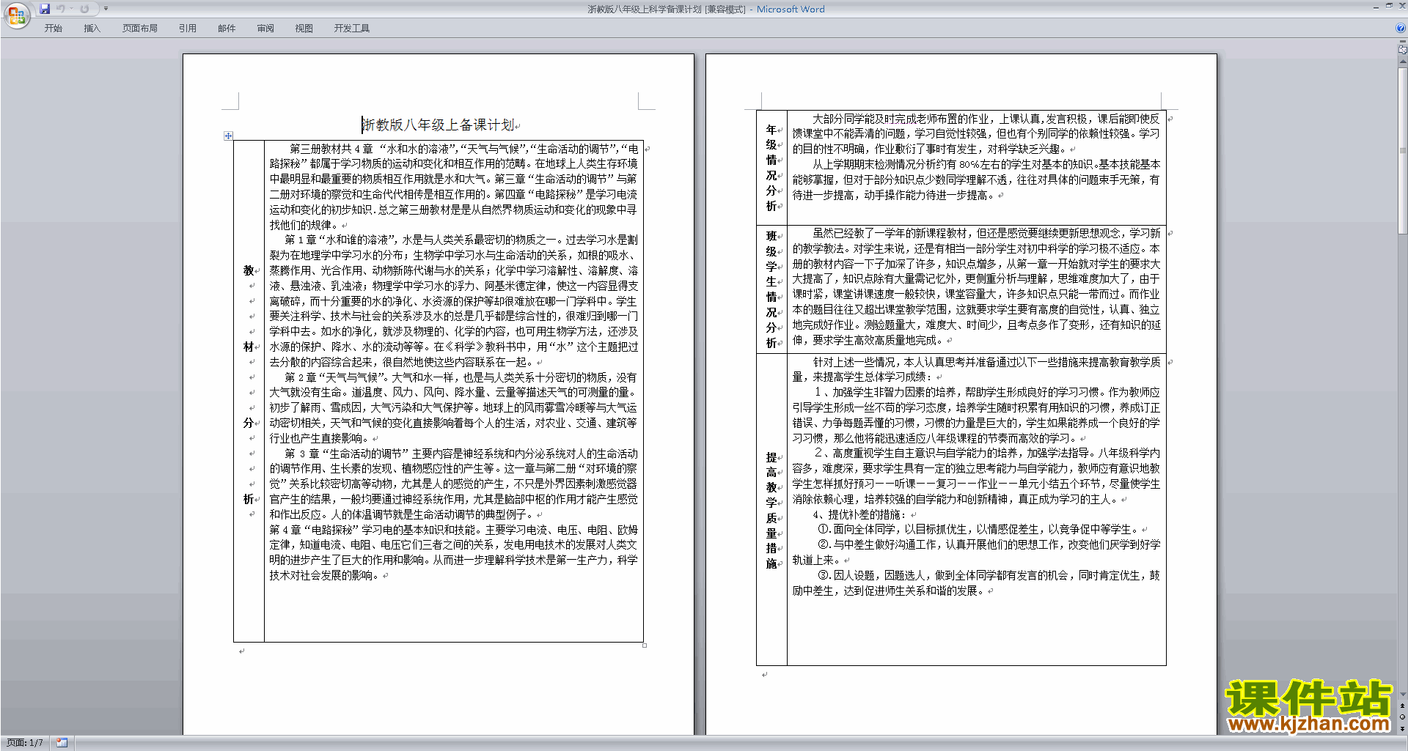Click the paragraph starting 大部分同学能及时完成

click(x=976, y=133)
